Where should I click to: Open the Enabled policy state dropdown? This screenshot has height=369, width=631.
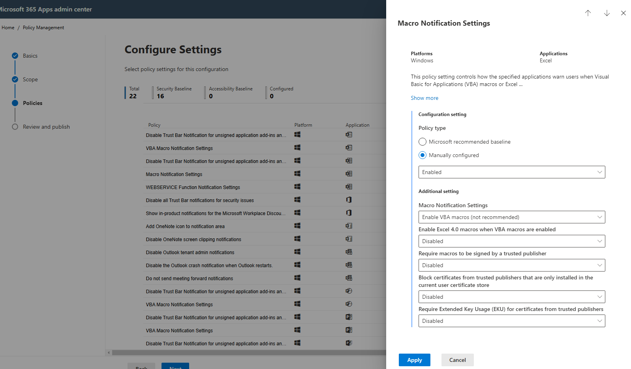(x=512, y=172)
